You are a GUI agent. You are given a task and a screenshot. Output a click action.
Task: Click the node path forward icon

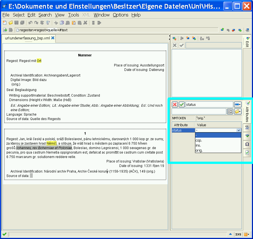pos(11,30)
